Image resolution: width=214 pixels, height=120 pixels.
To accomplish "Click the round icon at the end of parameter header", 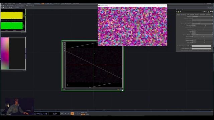I will (x=212, y=12).
